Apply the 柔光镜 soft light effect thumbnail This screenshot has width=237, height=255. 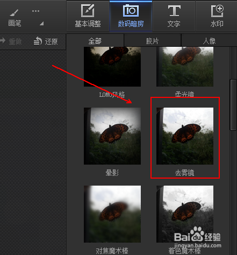185,67
